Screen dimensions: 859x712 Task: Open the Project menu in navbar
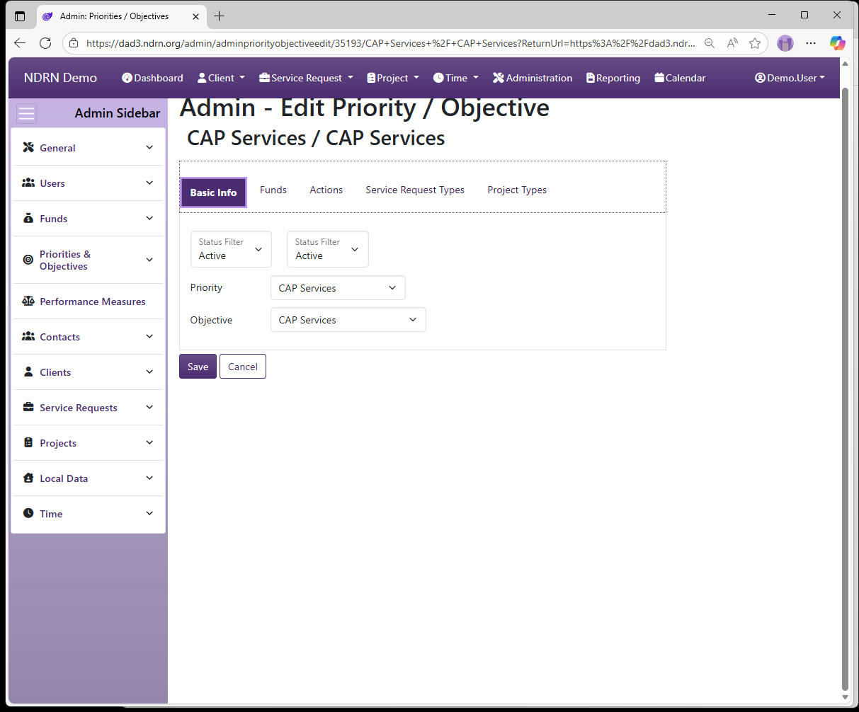pos(393,78)
